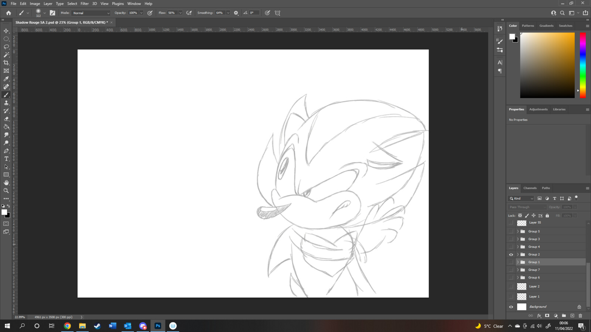
Task: Select the Brush tool in toolbar
Action: click(x=6, y=95)
